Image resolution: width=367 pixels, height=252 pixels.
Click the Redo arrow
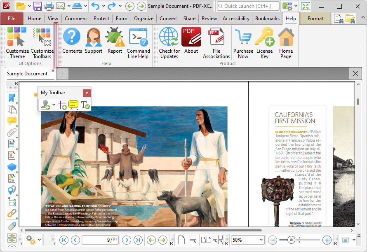pyautogui.click(x=112, y=6)
